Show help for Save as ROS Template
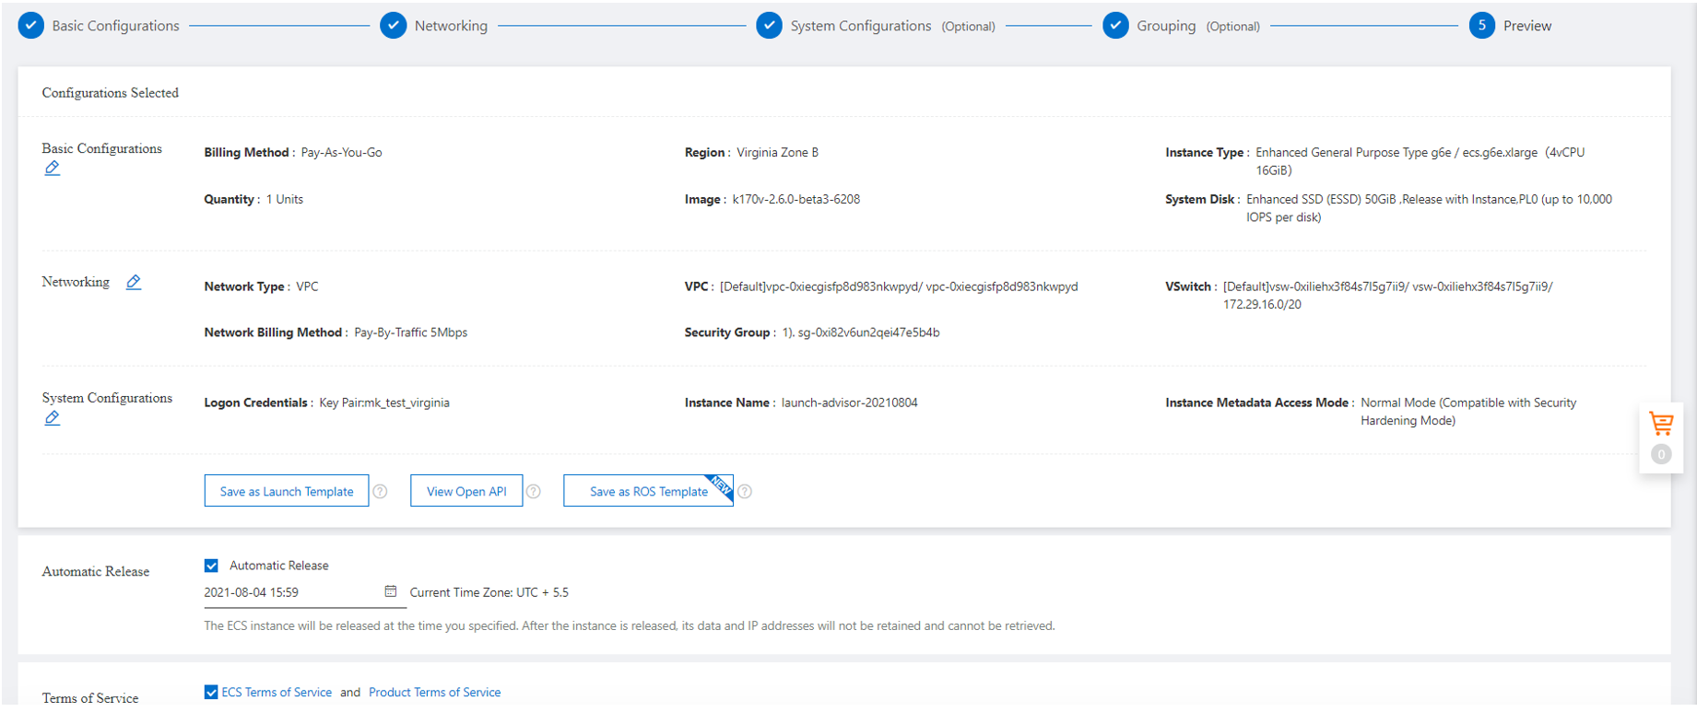Viewport: 1697px width, 712px height. (745, 492)
